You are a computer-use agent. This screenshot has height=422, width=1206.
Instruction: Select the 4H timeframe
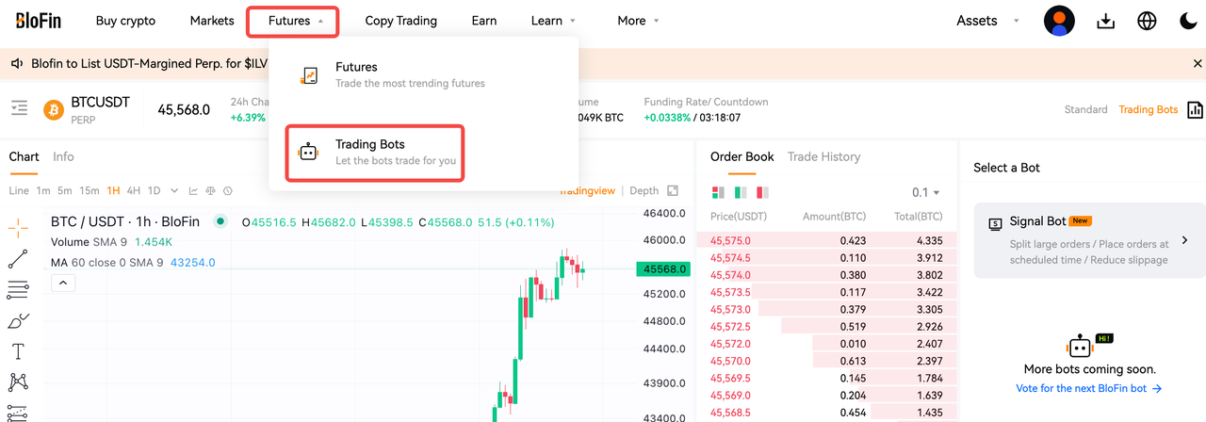click(x=133, y=190)
